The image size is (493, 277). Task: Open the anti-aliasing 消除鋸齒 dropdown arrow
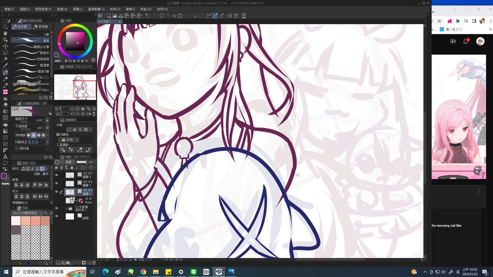47,135
